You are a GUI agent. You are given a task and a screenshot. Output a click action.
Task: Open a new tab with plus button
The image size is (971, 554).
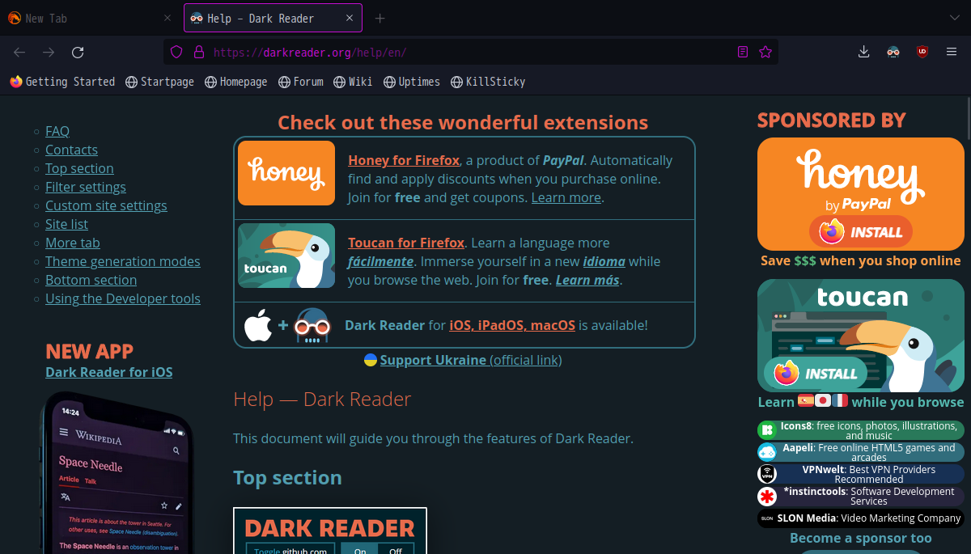pyautogui.click(x=380, y=18)
